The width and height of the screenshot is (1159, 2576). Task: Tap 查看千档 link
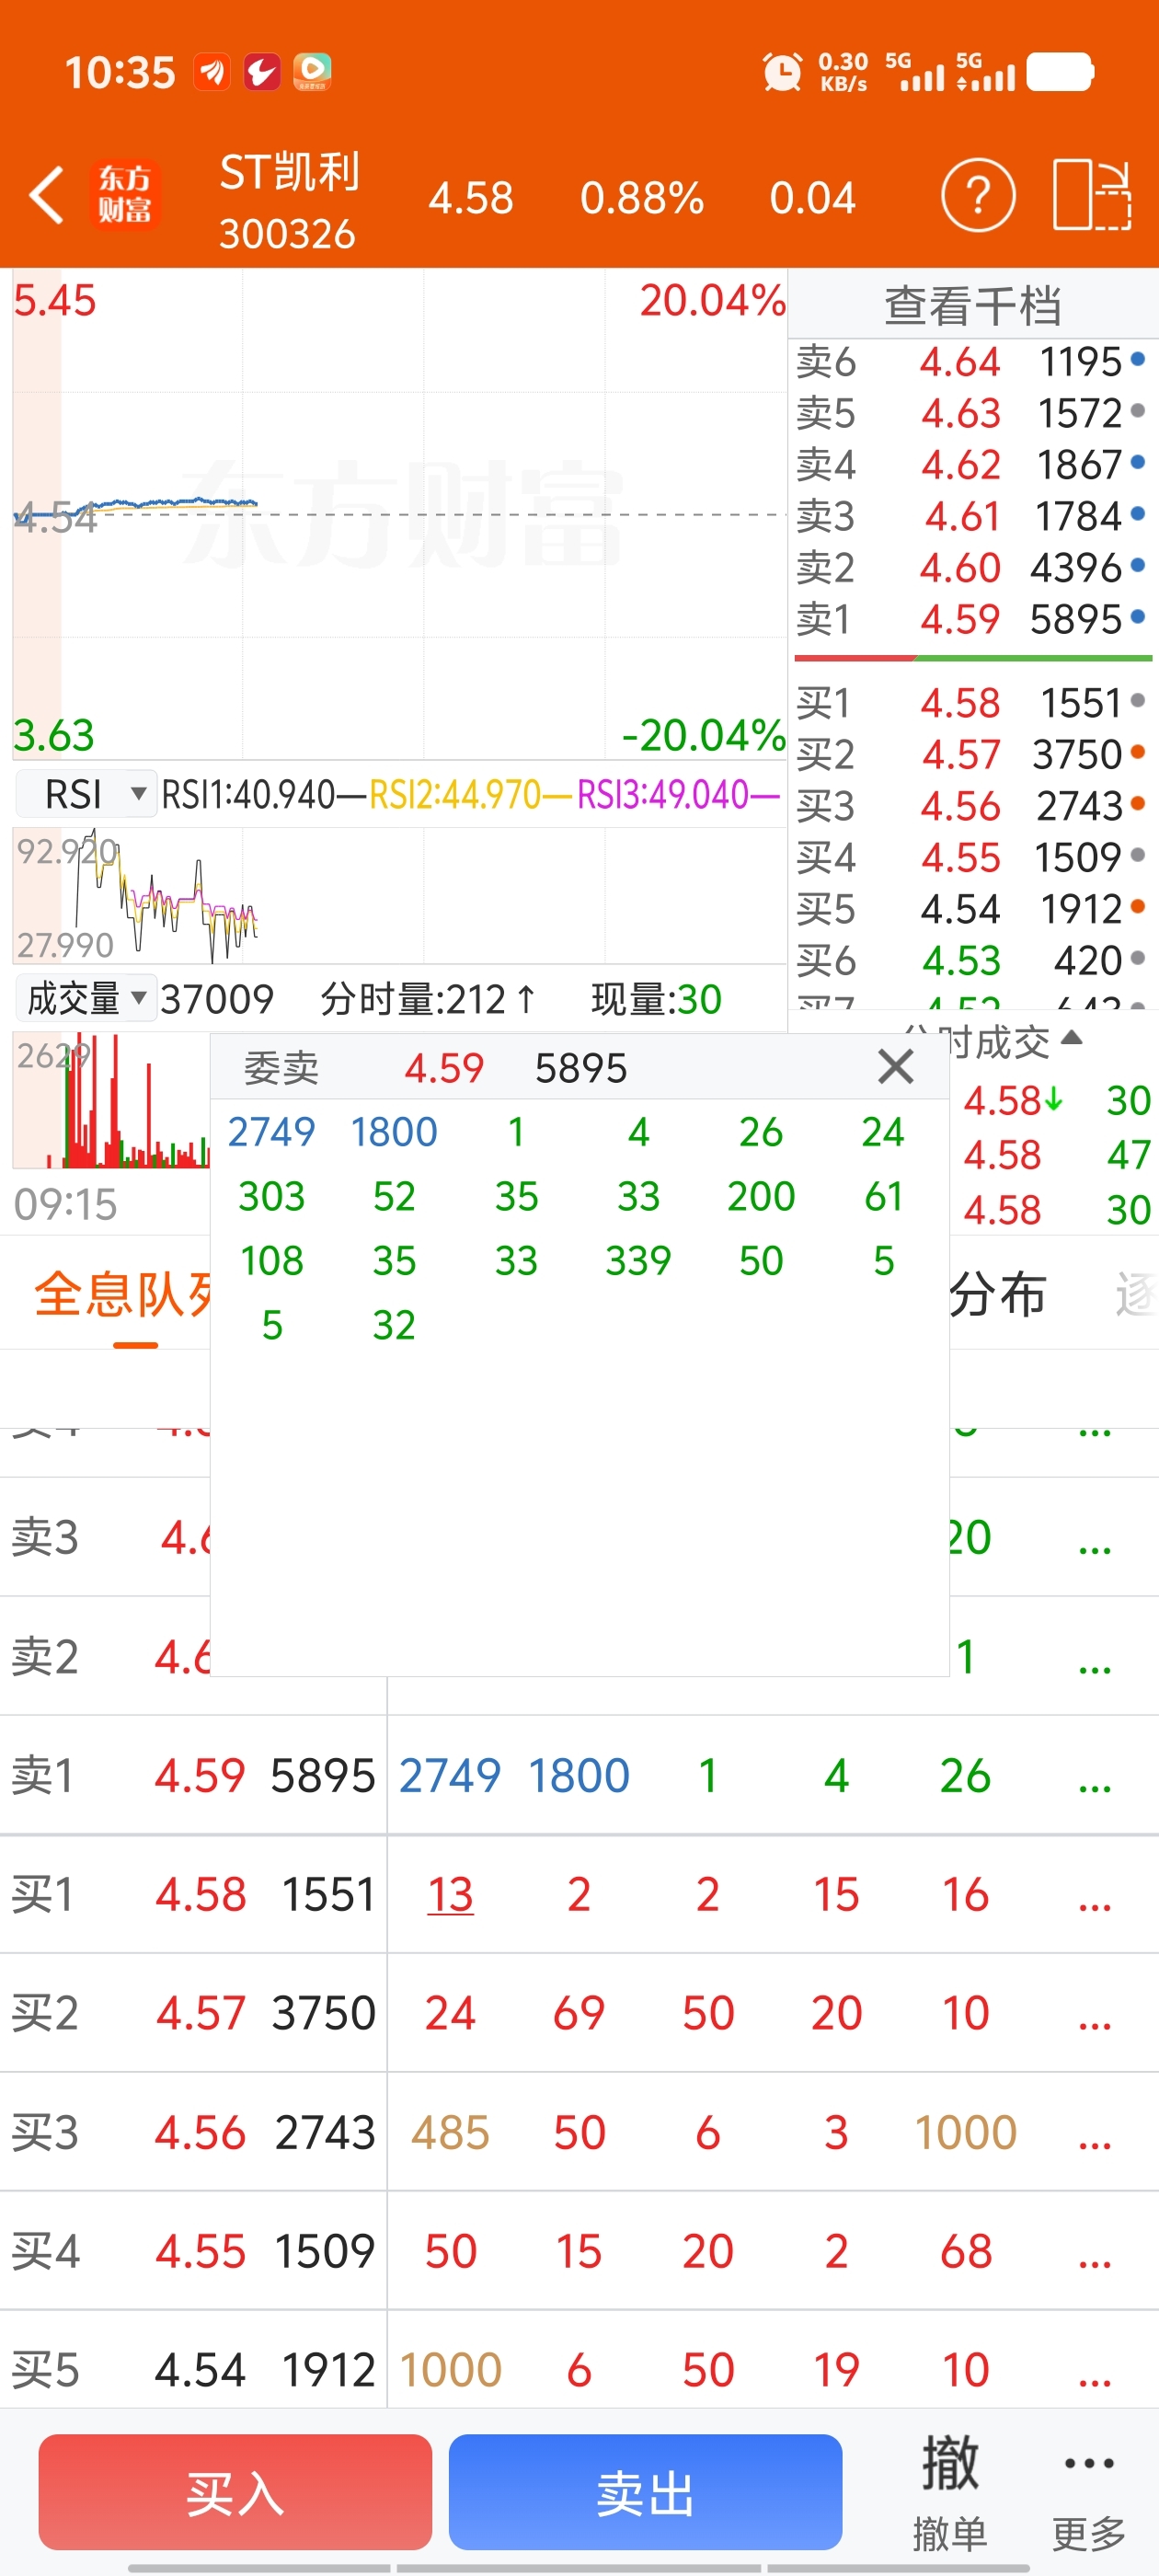[973, 305]
